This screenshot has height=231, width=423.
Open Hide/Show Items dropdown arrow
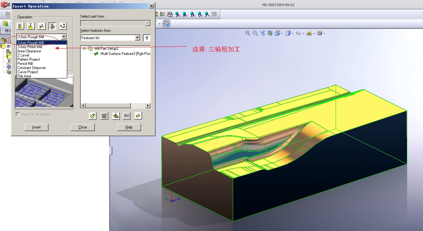(303, 33)
